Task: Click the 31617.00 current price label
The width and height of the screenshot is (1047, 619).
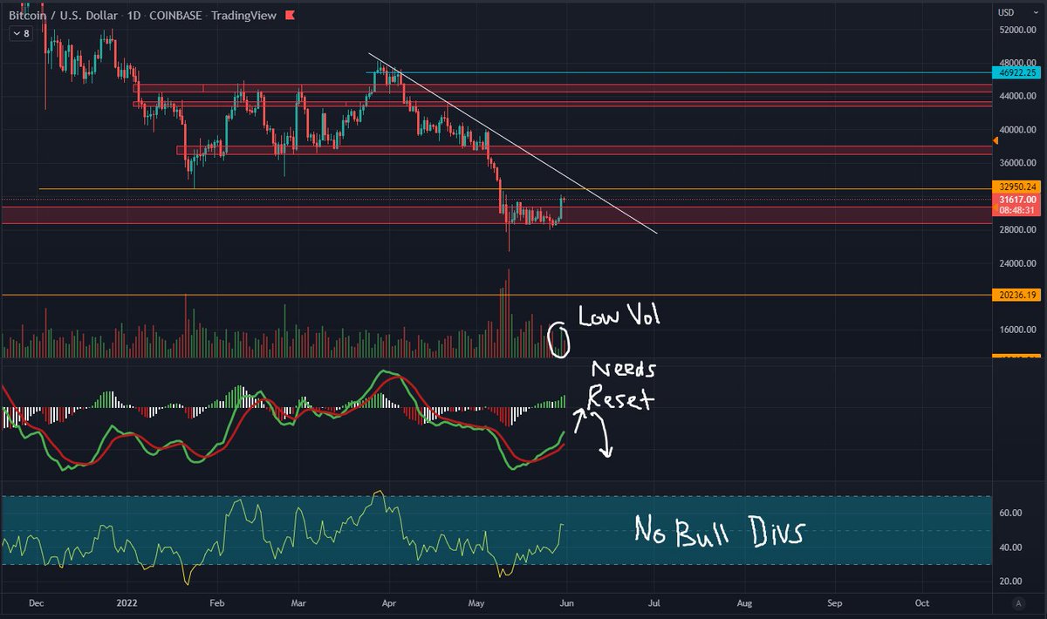Action: (1016, 200)
